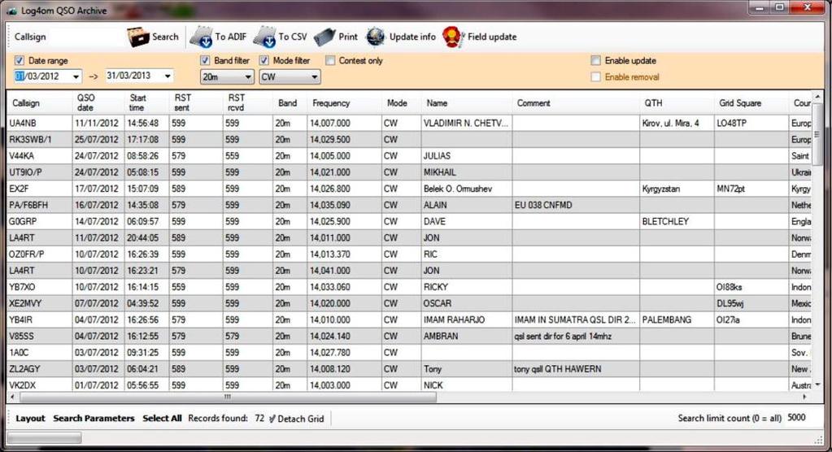832x452 pixels.
Task: Check the Enable update checkbox
Action: pos(596,60)
